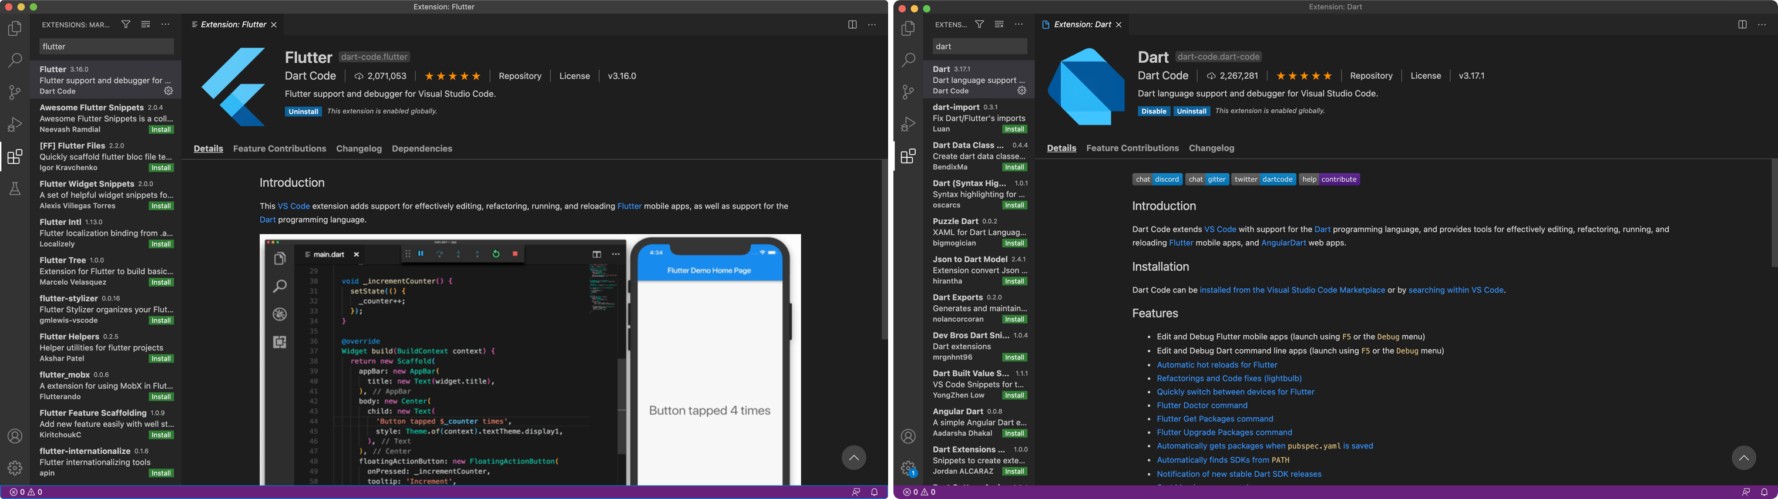Open Explorer icon in Flutter window activity bar

point(15,28)
